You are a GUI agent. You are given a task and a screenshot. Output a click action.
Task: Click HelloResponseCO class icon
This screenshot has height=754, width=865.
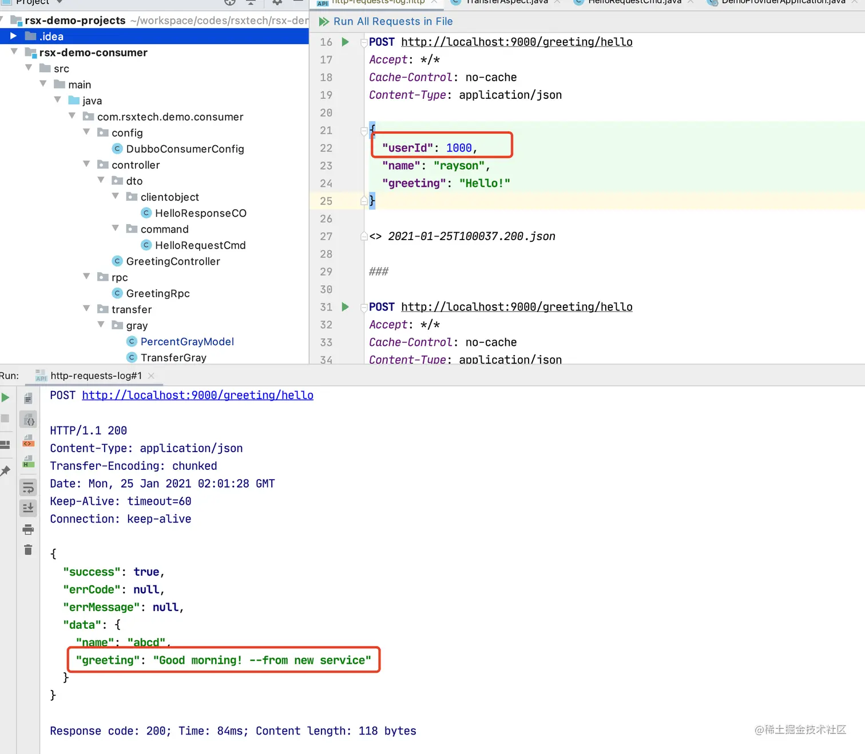(x=146, y=213)
